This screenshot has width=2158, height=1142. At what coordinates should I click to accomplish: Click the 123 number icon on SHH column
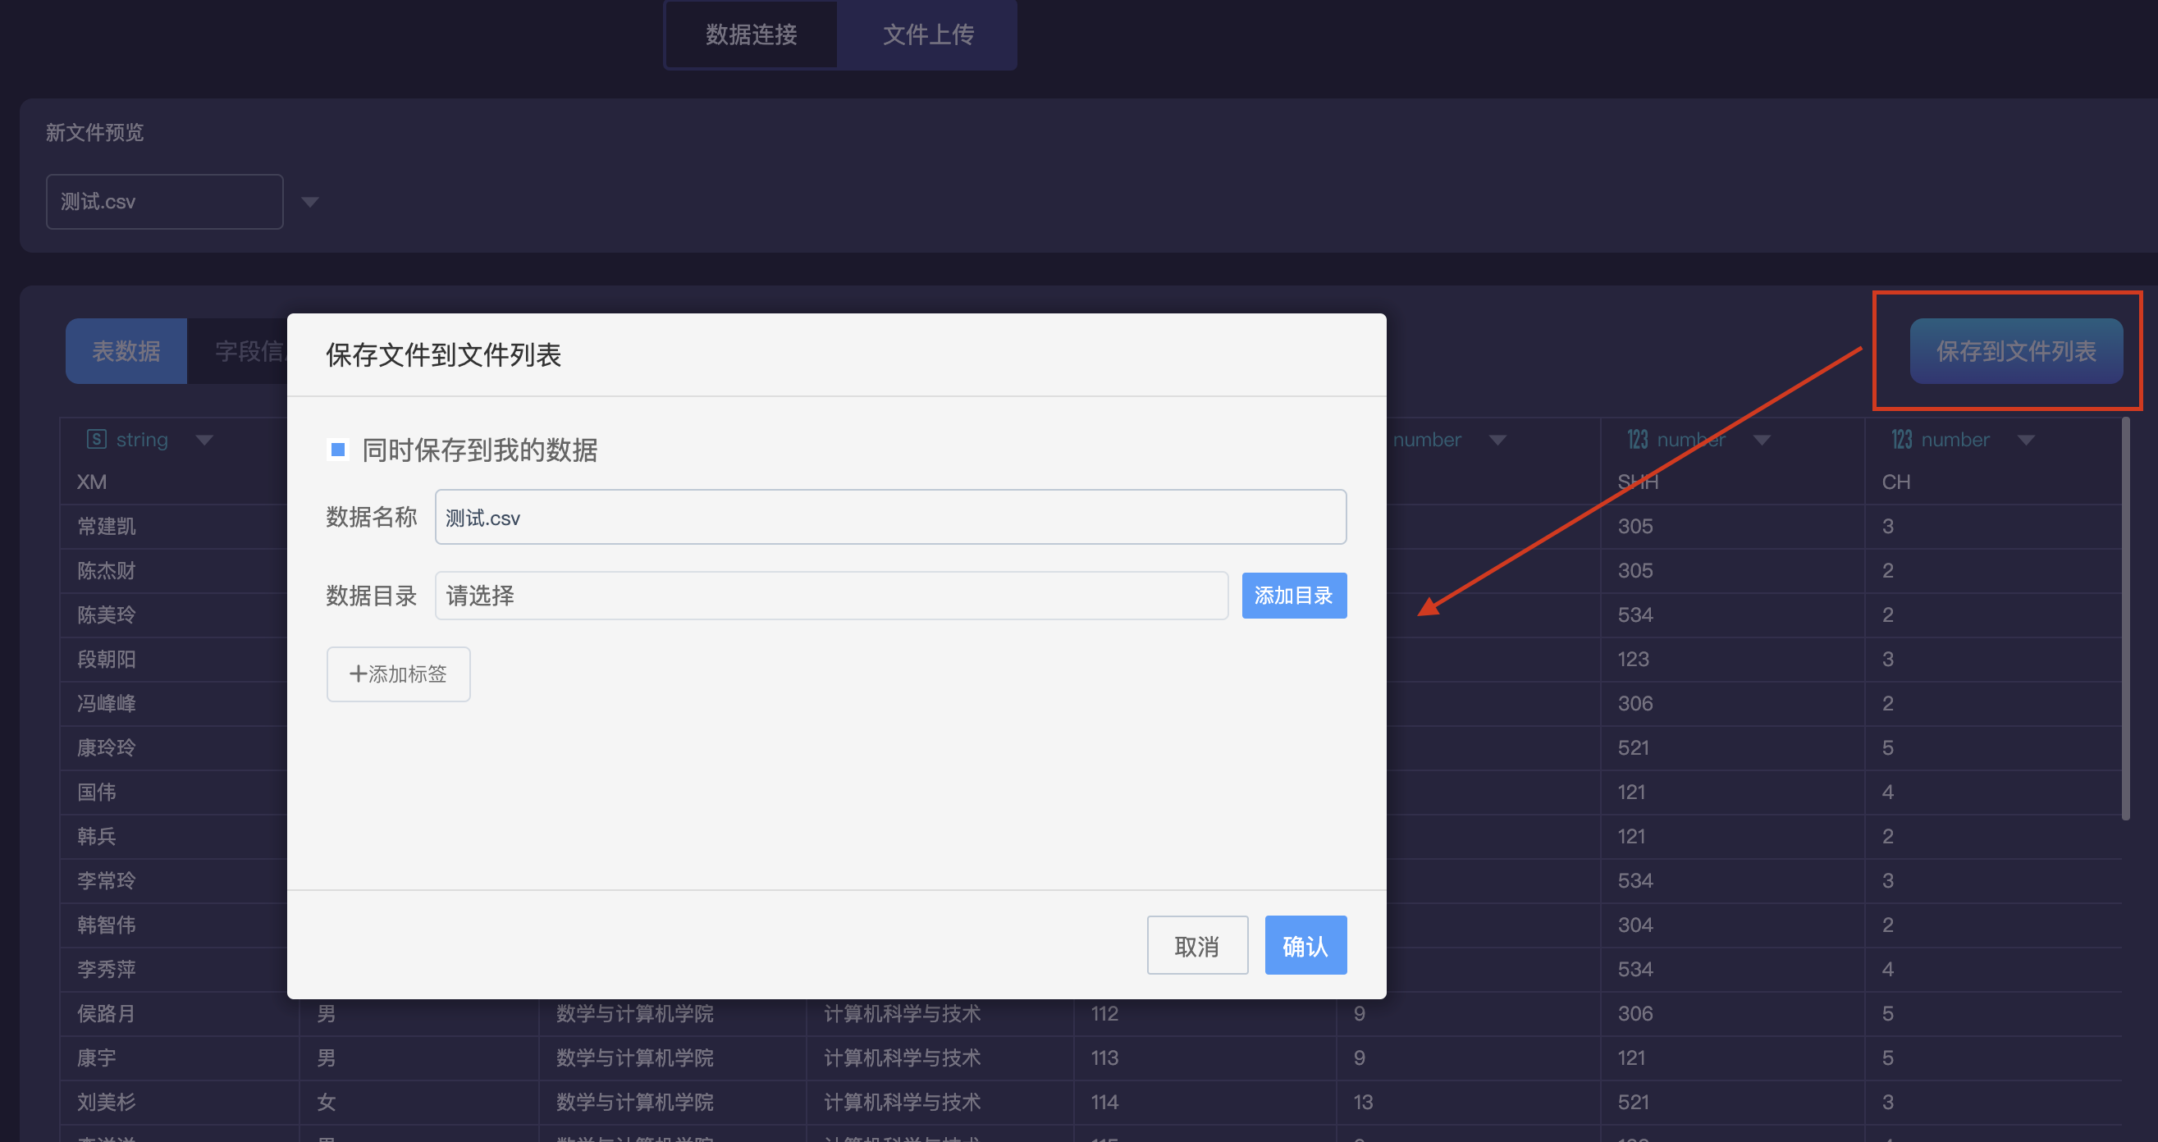[1637, 439]
